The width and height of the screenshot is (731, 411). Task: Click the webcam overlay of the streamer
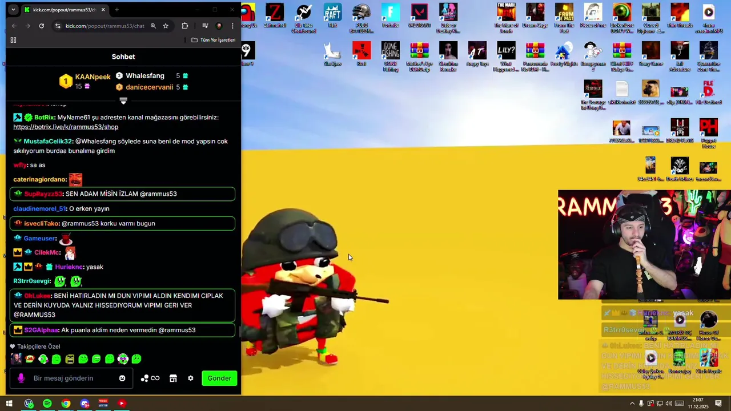tap(644, 245)
